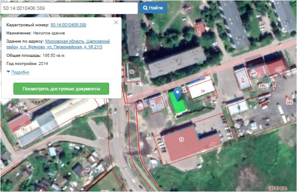Viewport: 297px width, 192px height.
Task: Click the search input with cadastral number
Action: point(69,8)
